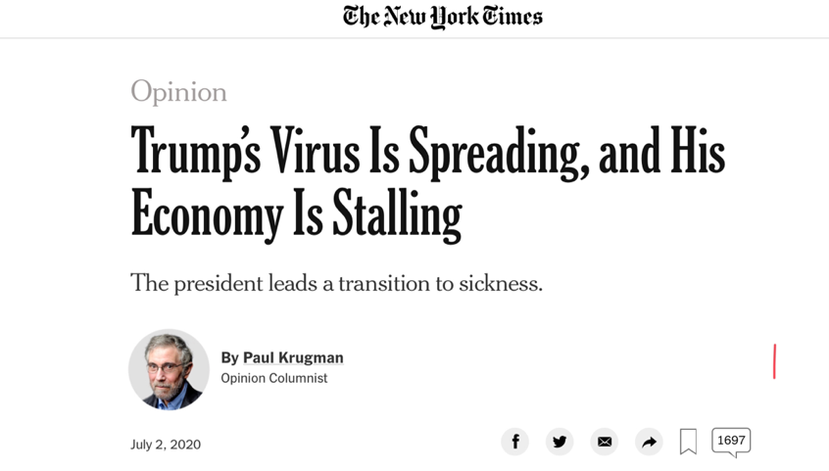Viewport: 829px width, 471px height.
Task: Bookmark this article to save it
Action: point(689,442)
